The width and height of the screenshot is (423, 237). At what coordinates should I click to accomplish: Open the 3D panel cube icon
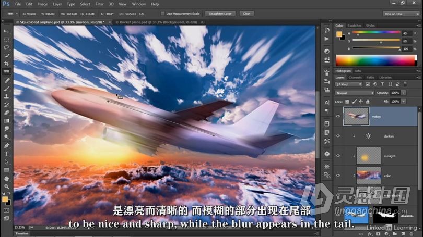(x=327, y=154)
